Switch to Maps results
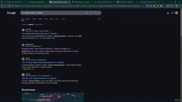 [51, 19]
